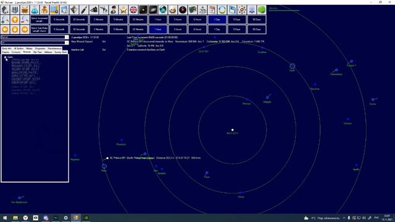
Task: Open the Economics colony window icon
Action: pos(5,10)
